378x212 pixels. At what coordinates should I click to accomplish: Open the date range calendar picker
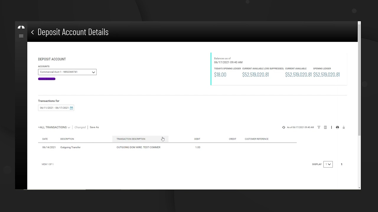(71, 108)
